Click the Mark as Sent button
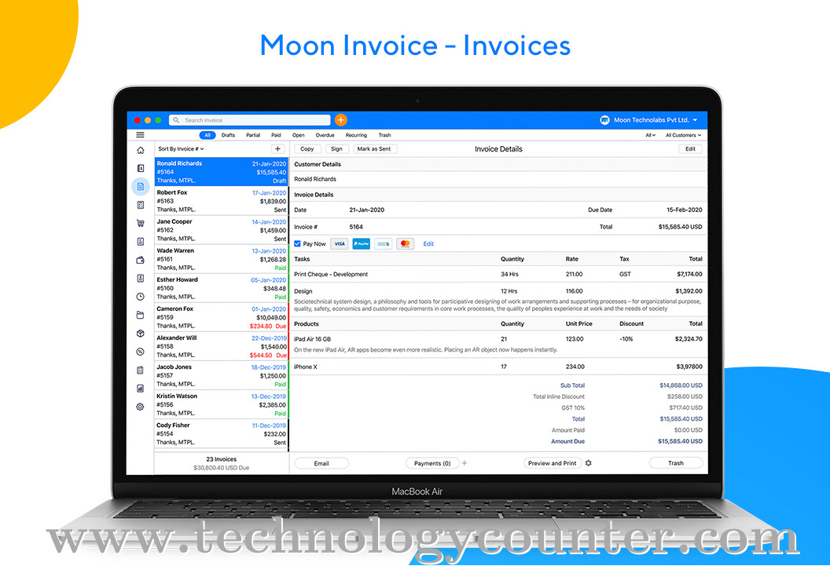This screenshot has height=566, width=830. tap(374, 149)
